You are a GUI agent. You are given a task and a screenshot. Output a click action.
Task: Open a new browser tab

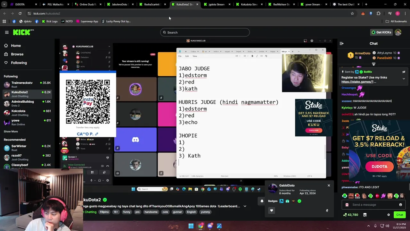(x=366, y=4)
